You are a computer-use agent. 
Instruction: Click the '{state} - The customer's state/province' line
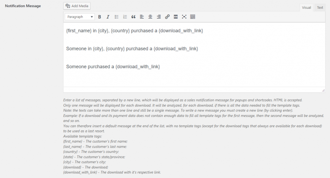coord(94,157)
